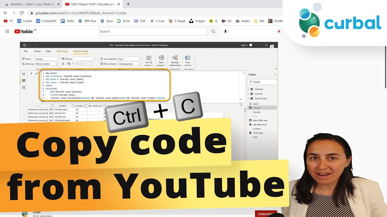Open the Syno bookmark
387x217 pixels.
106,21
